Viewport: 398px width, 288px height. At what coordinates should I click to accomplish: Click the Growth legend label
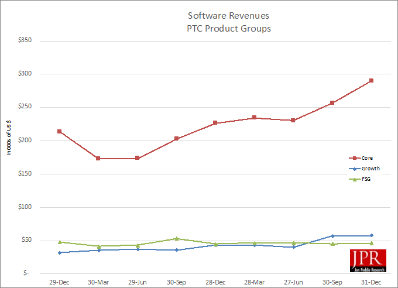[370, 169]
